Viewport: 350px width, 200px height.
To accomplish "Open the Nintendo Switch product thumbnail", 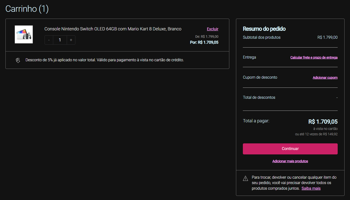I will click(x=24, y=34).
